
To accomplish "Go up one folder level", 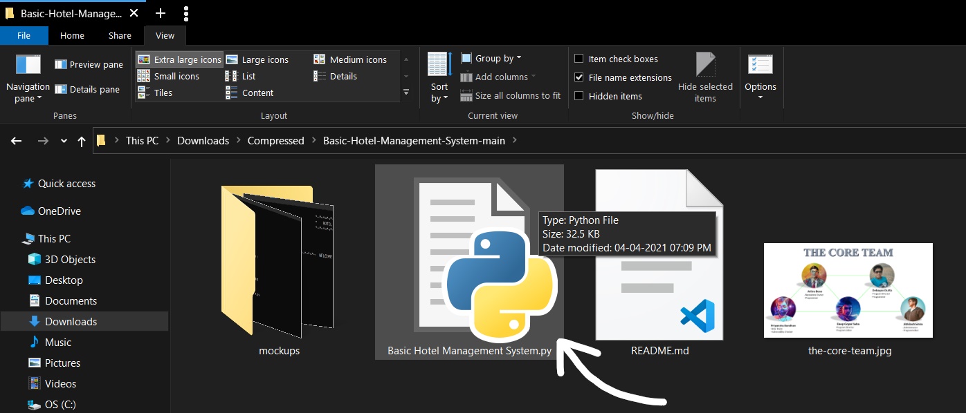I will pos(82,141).
